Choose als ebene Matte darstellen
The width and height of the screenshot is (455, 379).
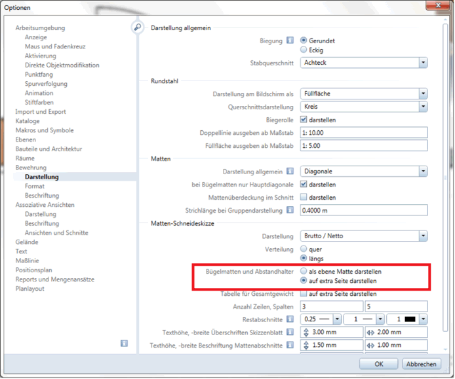coord(304,271)
